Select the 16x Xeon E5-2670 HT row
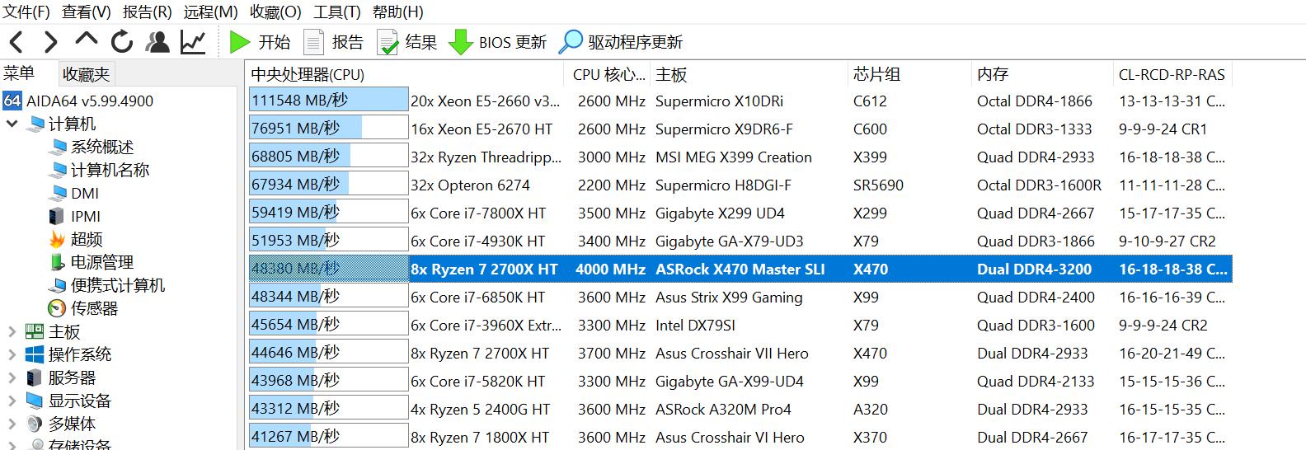This screenshot has width=1306, height=450. [x=740, y=129]
